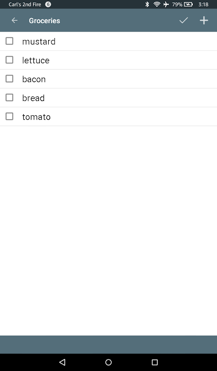Select the mustard list item text
The width and height of the screenshot is (217, 371).
tap(39, 41)
